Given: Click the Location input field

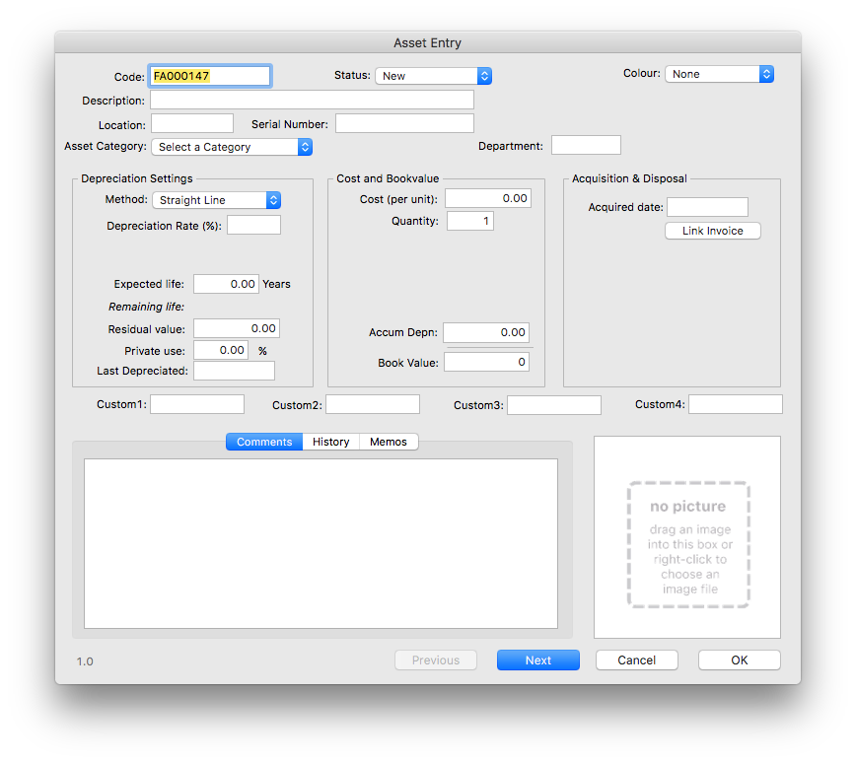Looking at the screenshot, I should pos(192,123).
